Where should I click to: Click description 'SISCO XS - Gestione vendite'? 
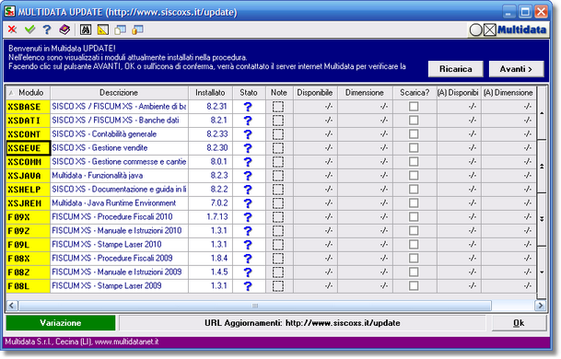coord(99,148)
